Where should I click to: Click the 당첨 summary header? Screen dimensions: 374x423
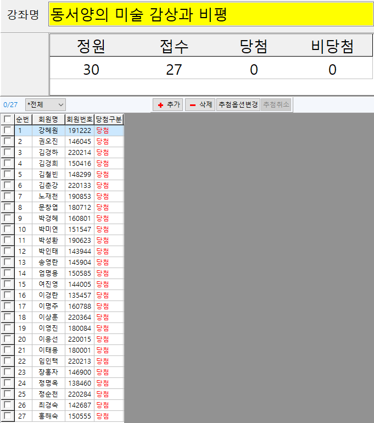tap(254, 46)
